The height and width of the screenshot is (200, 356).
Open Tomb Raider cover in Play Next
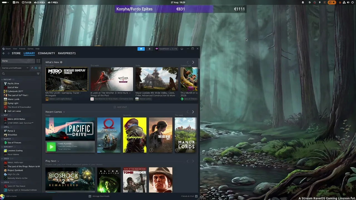click(135, 180)
